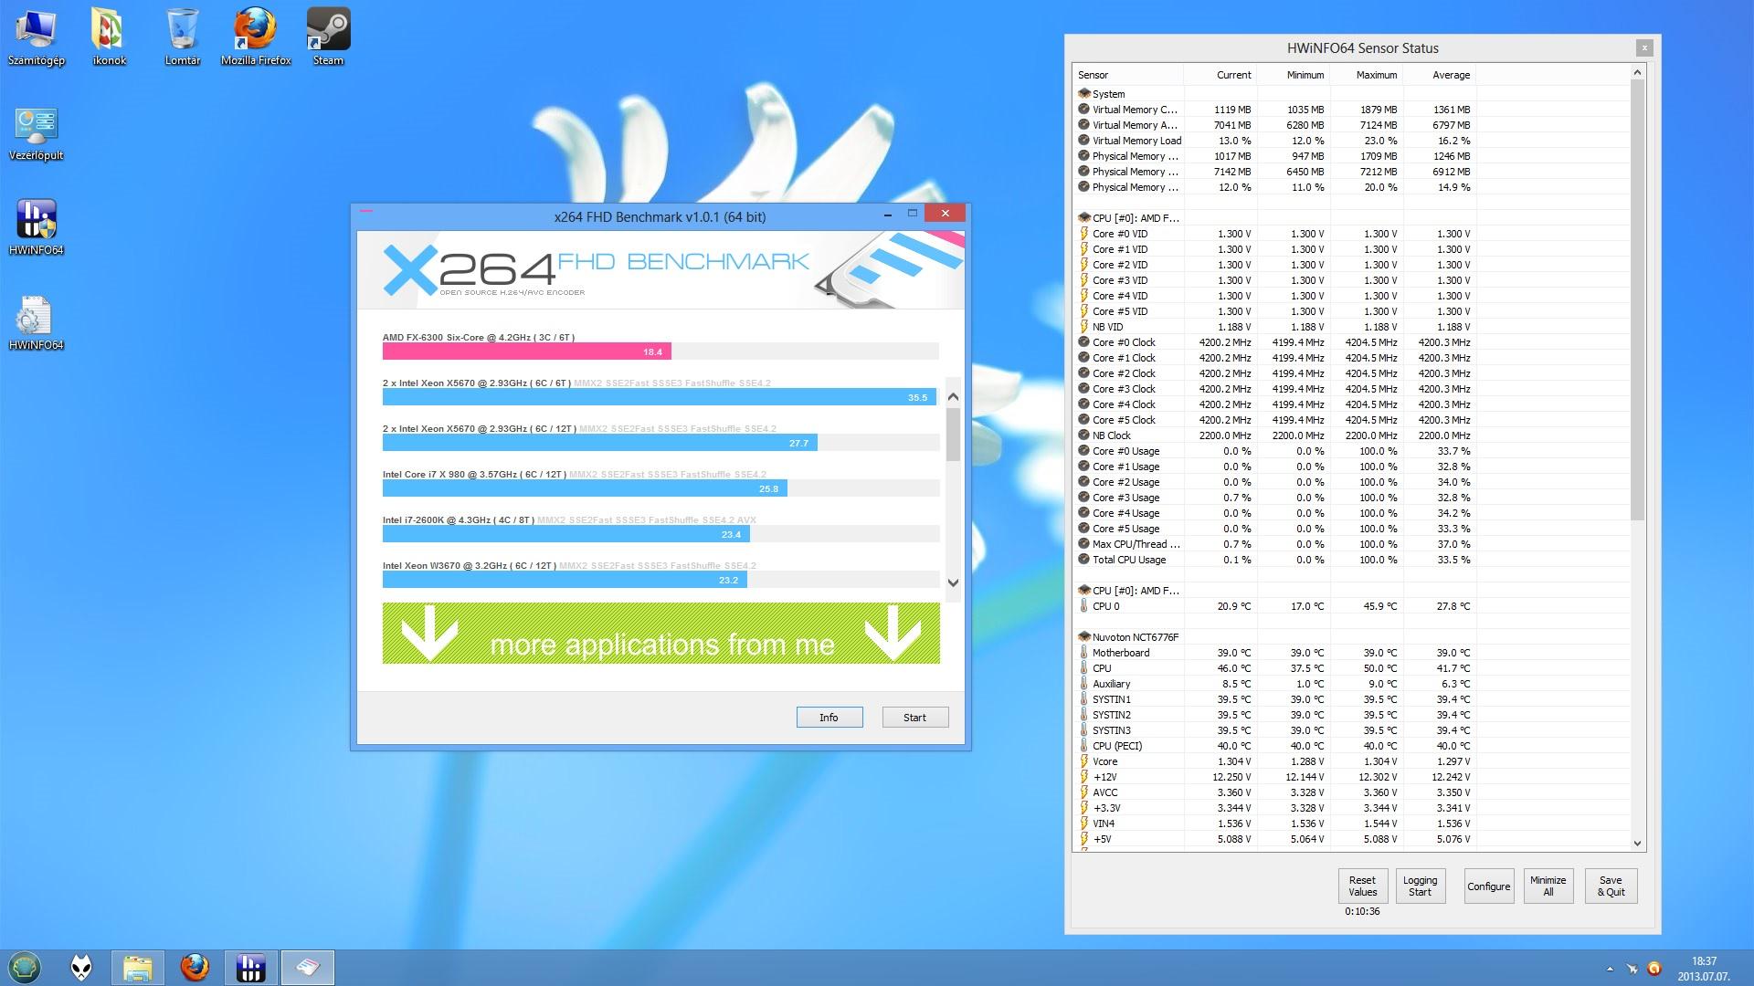
Task: Click Save & Quit button
Action: click(x=1611, y=886)
